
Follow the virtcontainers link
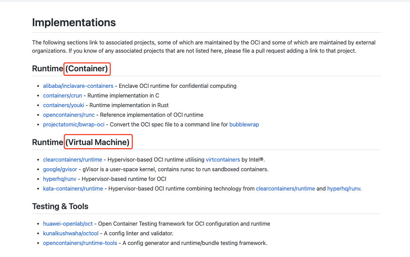point(223,160)
